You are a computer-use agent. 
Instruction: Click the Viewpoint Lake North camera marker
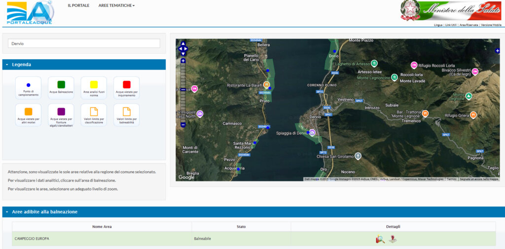[200, 114]
